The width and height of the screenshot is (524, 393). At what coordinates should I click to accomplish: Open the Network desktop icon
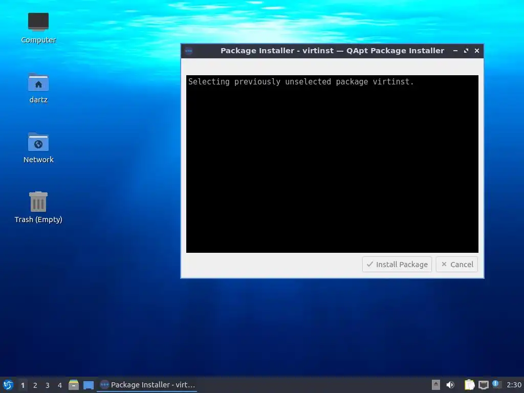38,148
